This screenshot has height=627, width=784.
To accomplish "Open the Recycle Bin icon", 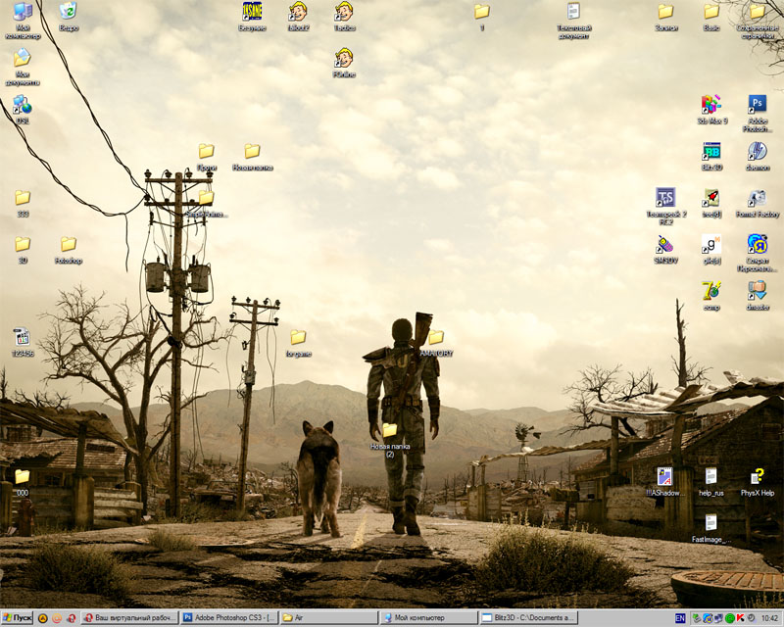I will click(68, 12).
